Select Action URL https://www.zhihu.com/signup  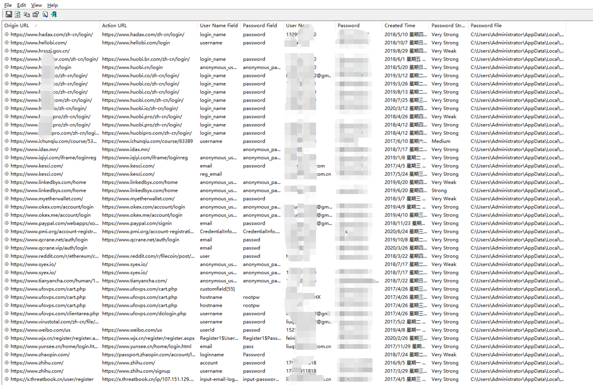pyautogui.click(x=136, y=371)
